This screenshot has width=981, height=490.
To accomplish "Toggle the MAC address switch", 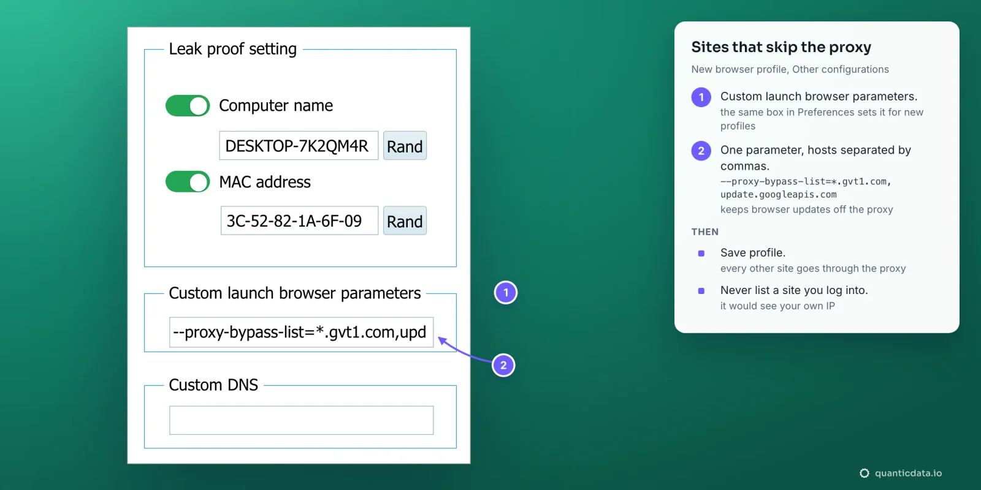I will [x=188, y=182].
